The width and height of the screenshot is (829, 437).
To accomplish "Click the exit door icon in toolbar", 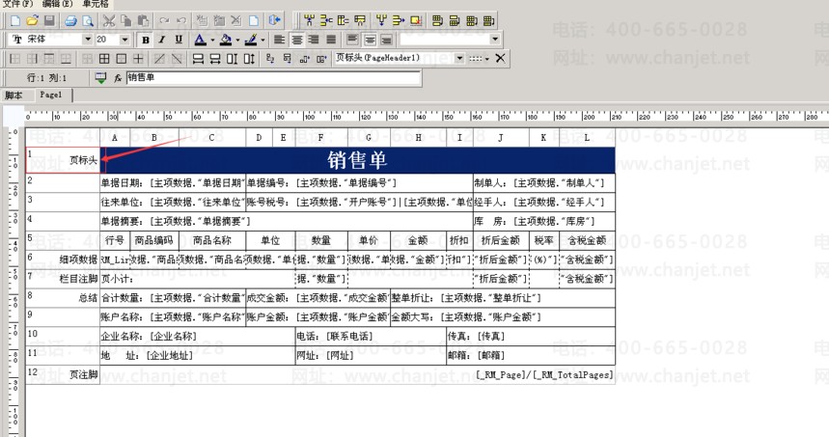I will click(x=274, y=20).
